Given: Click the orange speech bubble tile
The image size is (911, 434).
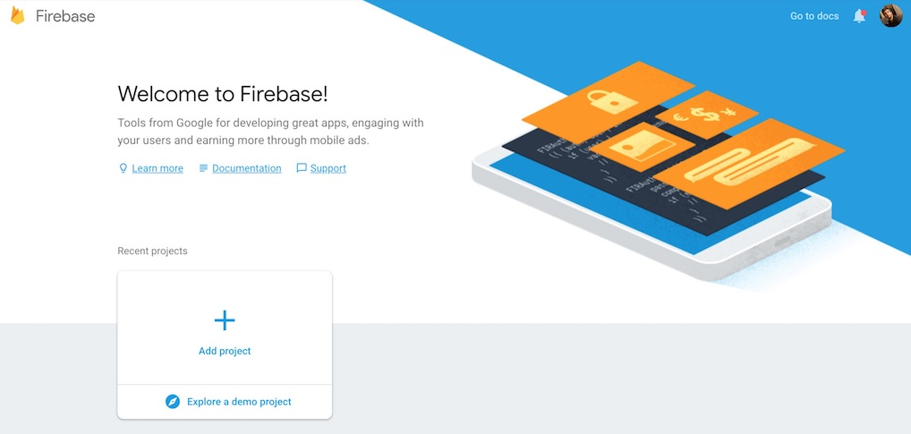Looking at the screenshot, I should click(750, 163).
